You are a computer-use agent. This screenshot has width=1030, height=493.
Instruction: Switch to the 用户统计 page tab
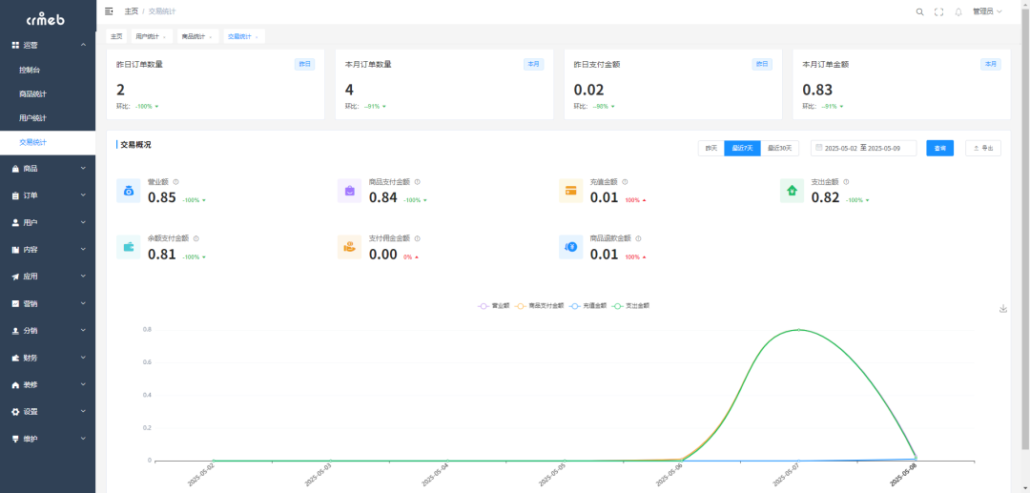[150, 36]
